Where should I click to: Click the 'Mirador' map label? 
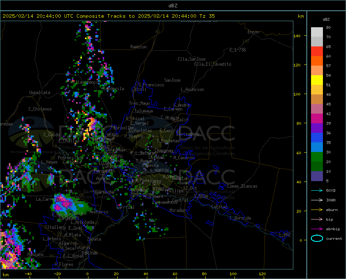177,210
